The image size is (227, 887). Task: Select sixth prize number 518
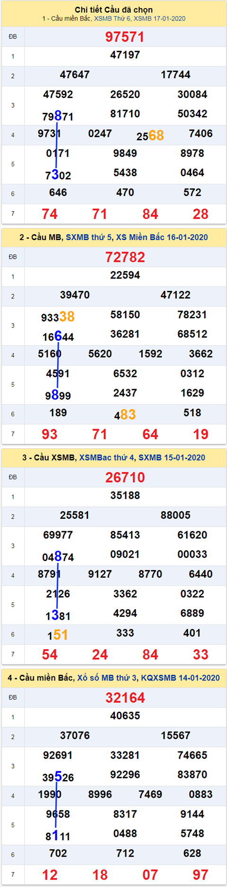coord(192,413)
